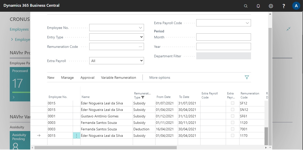Expand the Extra Payroll Code dropdown
Screen dimensions: 303x150
[x=247, y=23]
